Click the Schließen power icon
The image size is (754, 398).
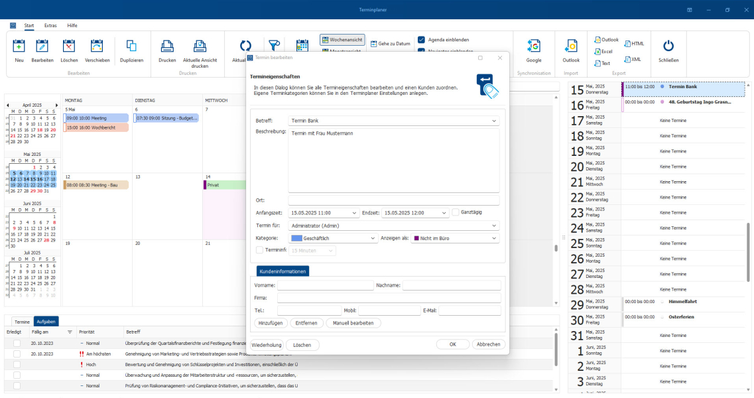coord(668,46)
